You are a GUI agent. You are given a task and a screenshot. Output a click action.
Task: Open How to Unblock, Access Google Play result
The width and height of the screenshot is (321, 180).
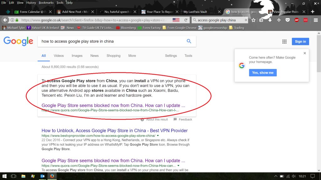point(114,130)
